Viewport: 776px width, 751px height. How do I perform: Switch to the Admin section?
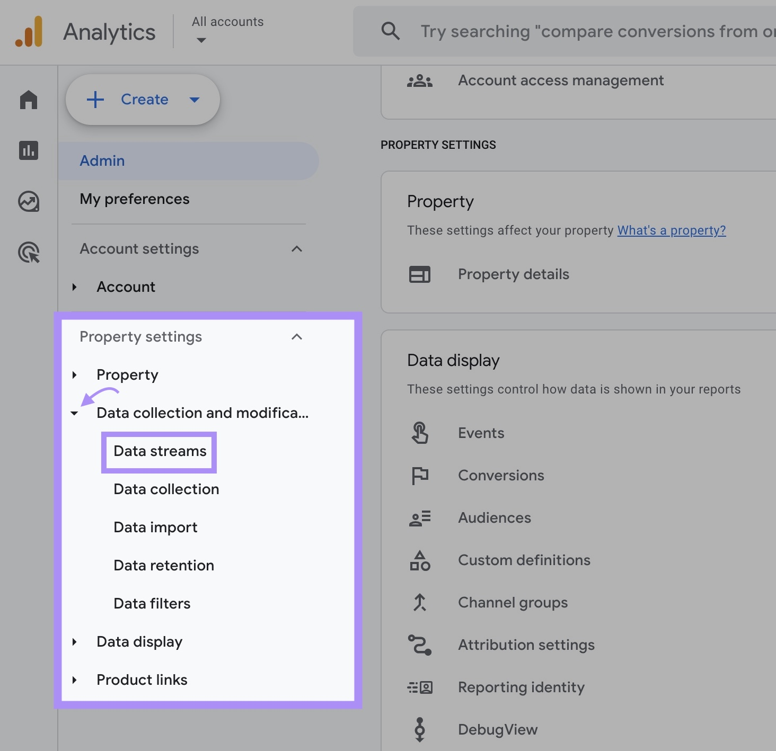point(102,160)
